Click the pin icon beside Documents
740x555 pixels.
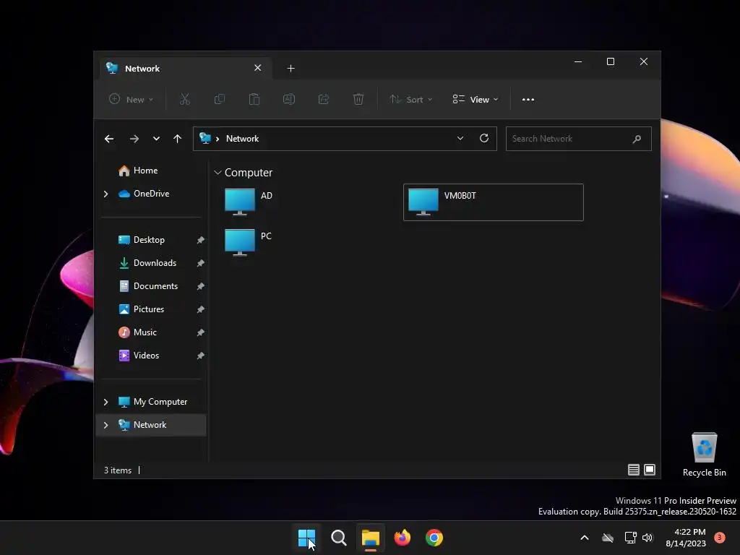[x=201, y=286]
